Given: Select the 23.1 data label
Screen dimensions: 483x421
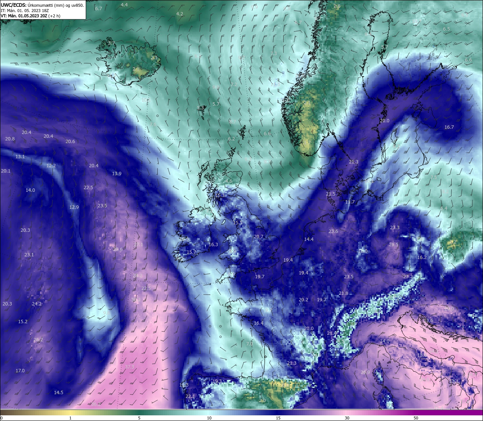Looking at the screenshot, I should [x=29, y=255].
